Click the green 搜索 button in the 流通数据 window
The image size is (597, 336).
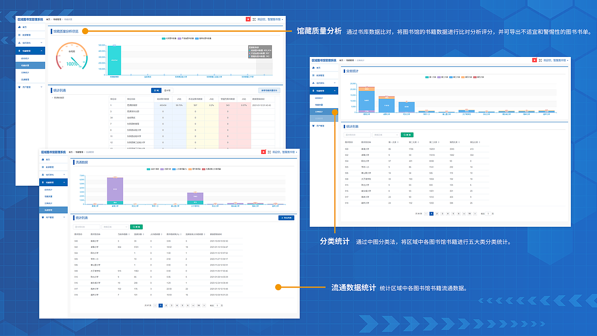[x=136, y=227]
